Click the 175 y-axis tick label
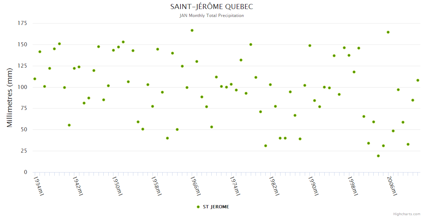This screenshot has height=217, width=424. 22,24
